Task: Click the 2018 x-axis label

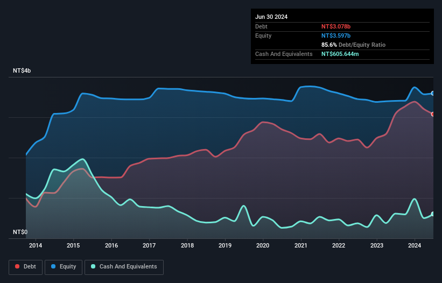Action: point(187,245)
